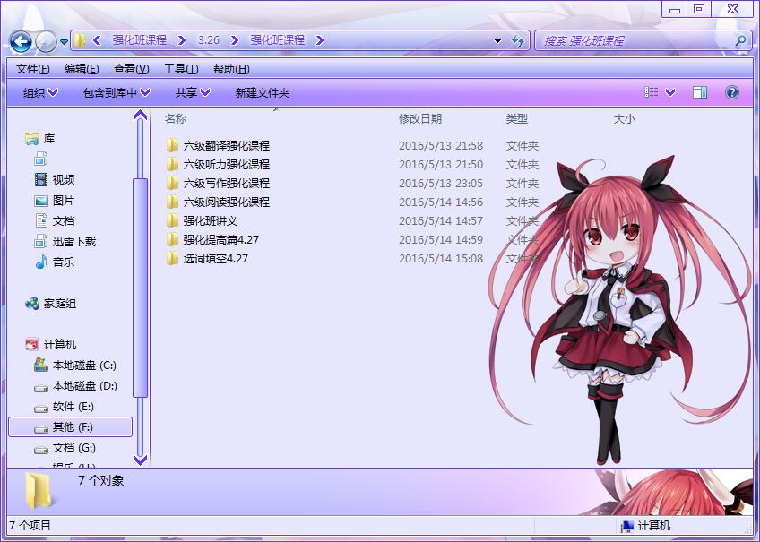Open the 文件(F) menu
This screenshot has height=542, width=760.
tap(33, 69)
